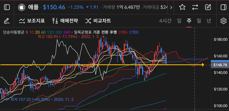Open 비교차트 comparison chart

click(x=98, y=21)
